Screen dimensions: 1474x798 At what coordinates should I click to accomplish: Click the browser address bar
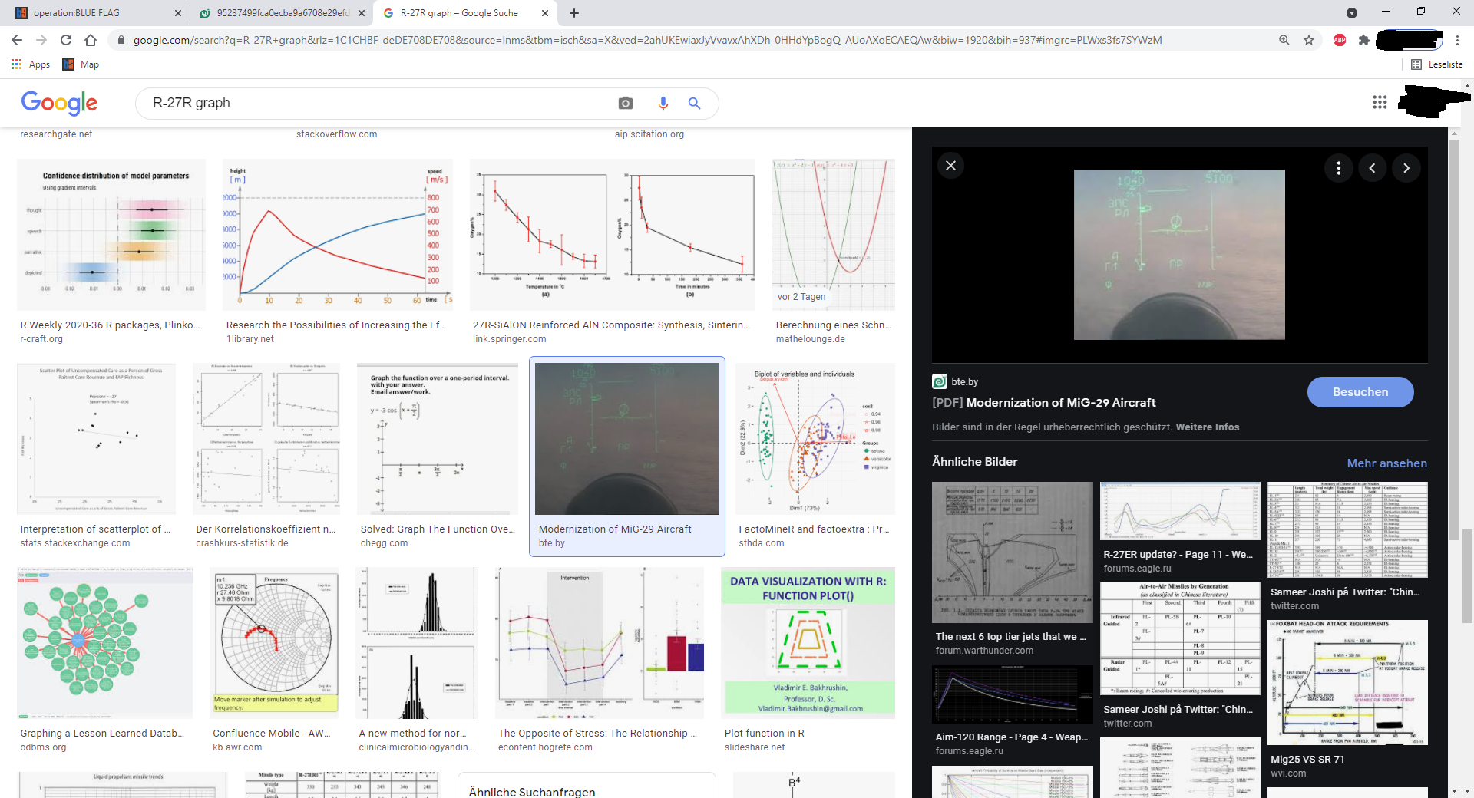click(691, 40)
